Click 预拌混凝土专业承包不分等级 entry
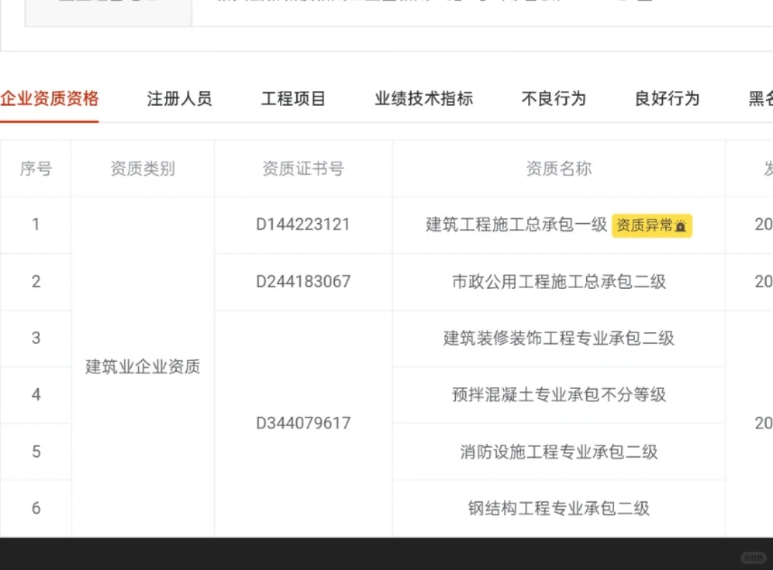773x570 pixels. (x=559, y=395)
